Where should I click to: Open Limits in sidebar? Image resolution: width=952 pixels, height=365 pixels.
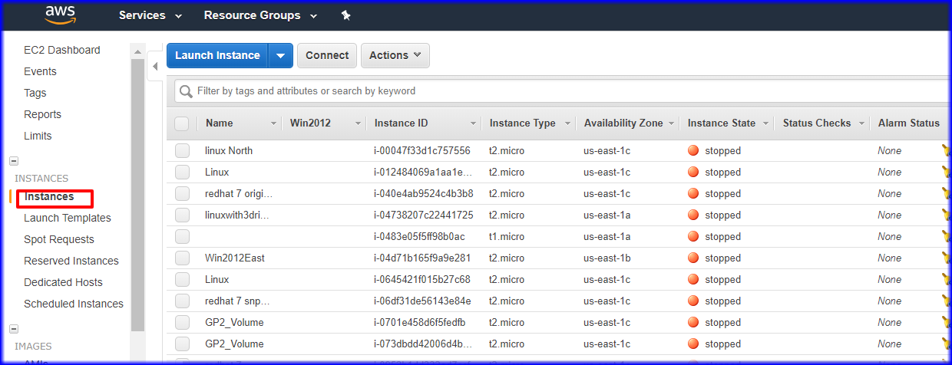point(38,136)
